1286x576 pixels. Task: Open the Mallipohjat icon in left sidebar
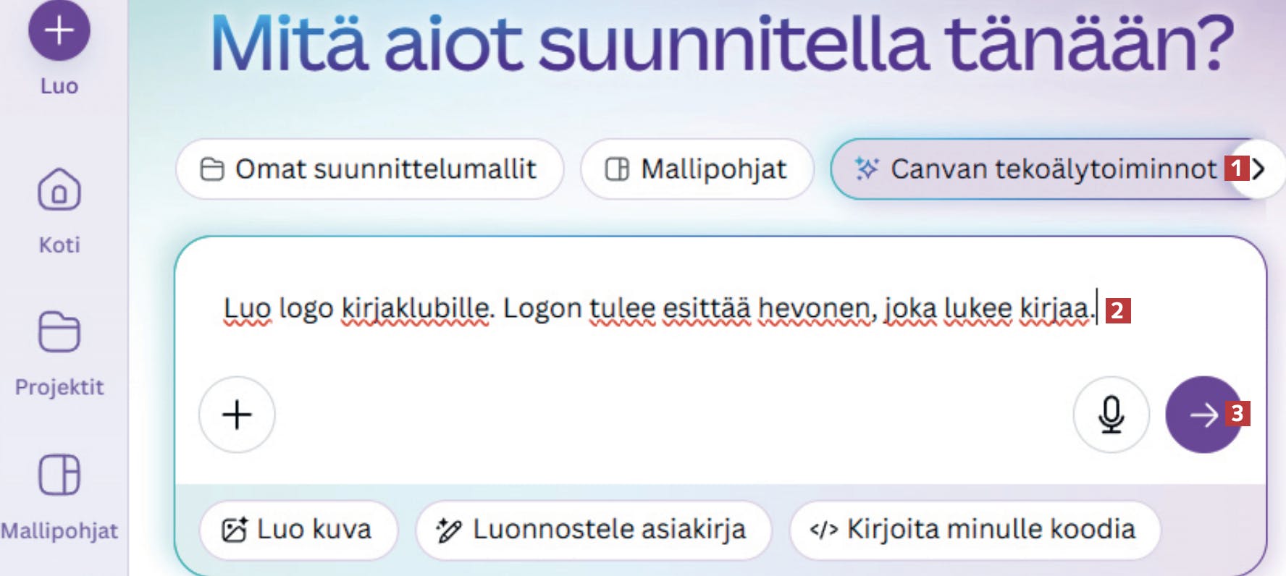coord(59,475)
